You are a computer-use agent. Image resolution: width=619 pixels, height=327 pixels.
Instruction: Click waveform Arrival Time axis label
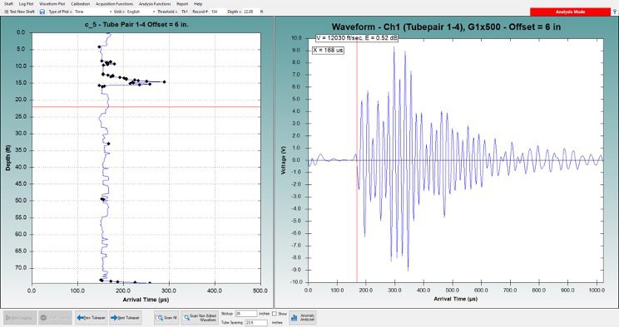point(455,299)
